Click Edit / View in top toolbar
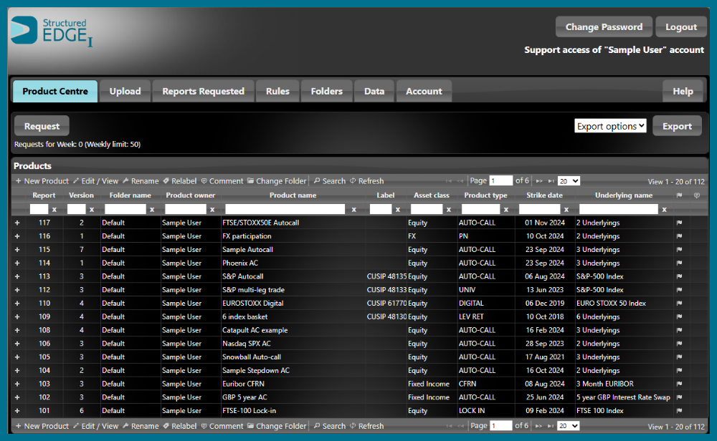This screenshot has height=441, width=717. click(x=95, y=181)
